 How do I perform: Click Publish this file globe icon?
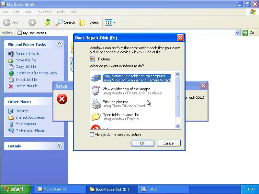click(11, 73)
